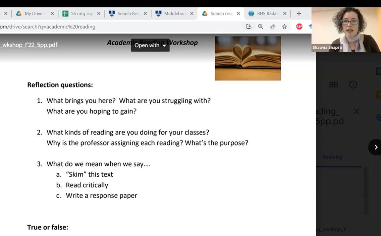
Task: Download the PDF using the download icon
Action: point(249,26)
